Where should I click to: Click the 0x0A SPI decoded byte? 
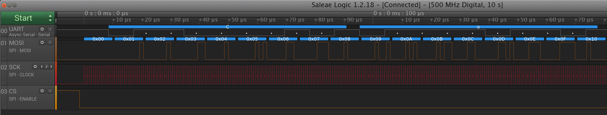click(x=406, y=39)
